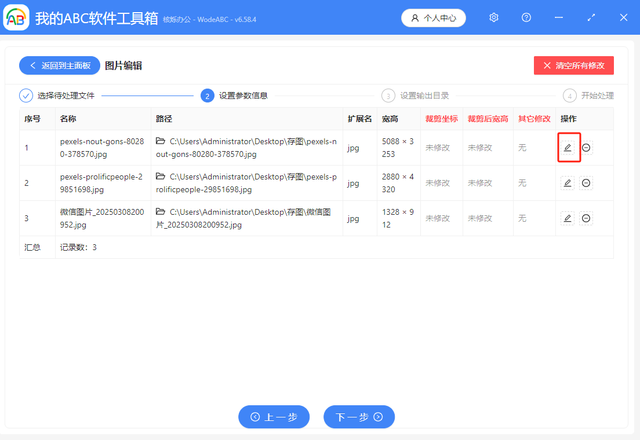Viewport: 640px width, 440px height.
Task: Click the remove icon on the first row
Action: point(586,148)
